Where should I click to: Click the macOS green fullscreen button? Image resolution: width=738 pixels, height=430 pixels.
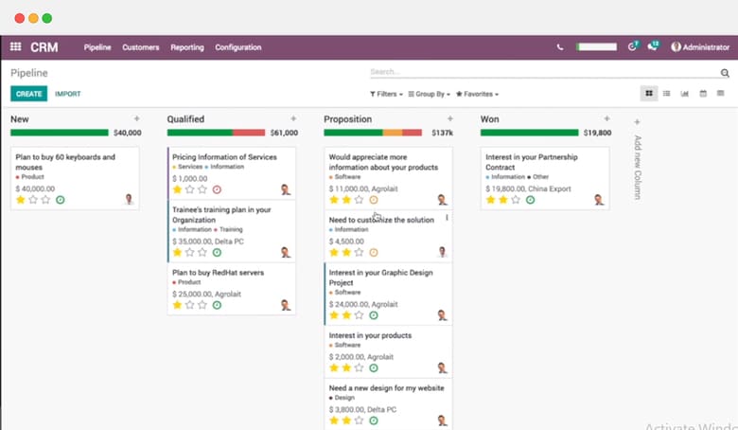click(x=47, y=18)
